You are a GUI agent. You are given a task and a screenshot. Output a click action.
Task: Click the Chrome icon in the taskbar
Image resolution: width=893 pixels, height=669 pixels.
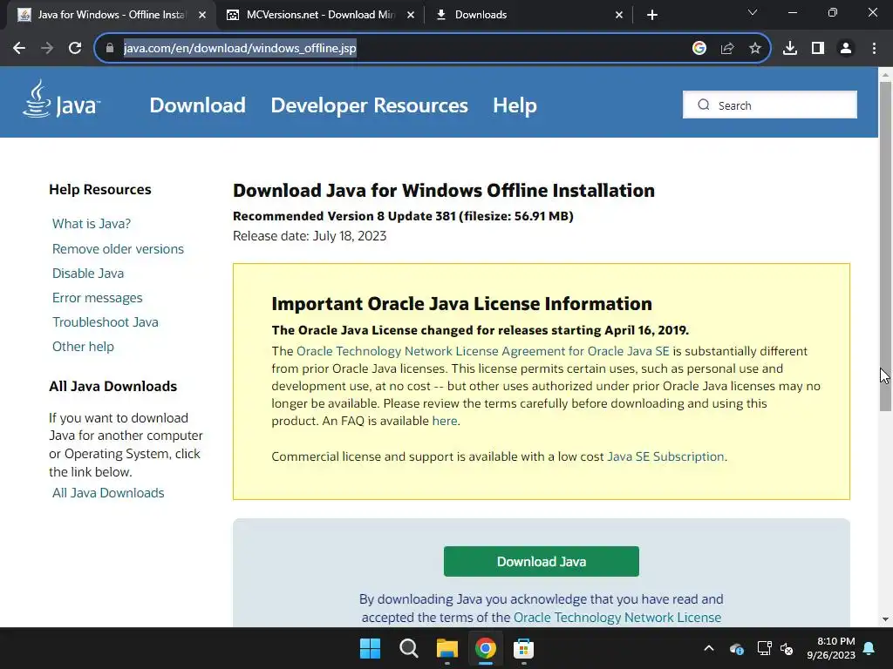485,648
